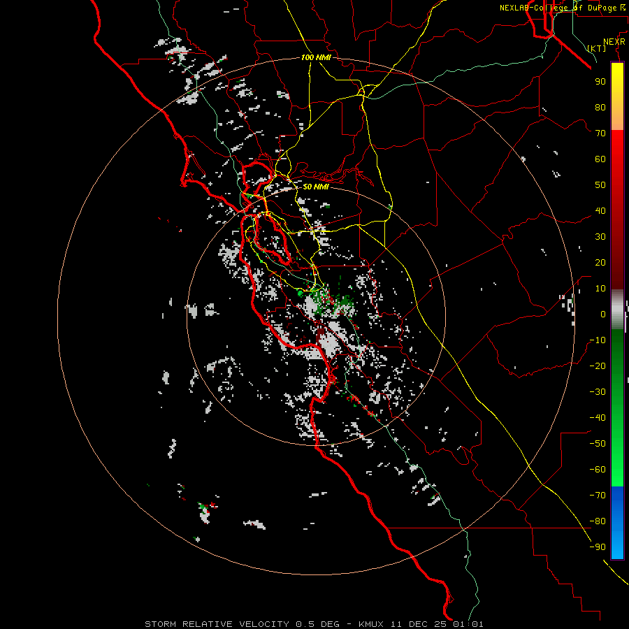Click the -60 scale value
Screen dimensions: 629x629
click(x=598, y=470)
